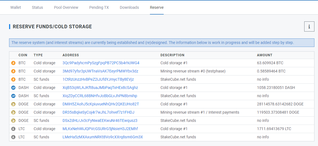This screenshot has height=146, width=318.
Task: Click the Dash icon in the 1058.23180051 DASH row
Action: click(x=13, y=88)
